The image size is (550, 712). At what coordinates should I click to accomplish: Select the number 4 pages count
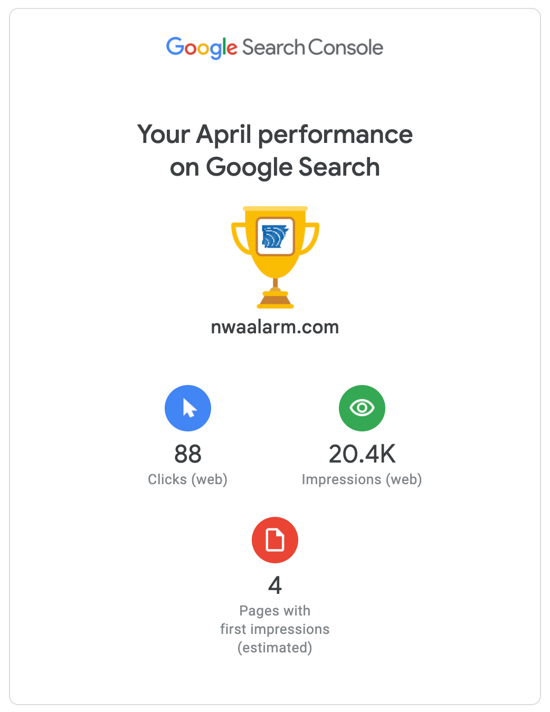coord(275,585)
